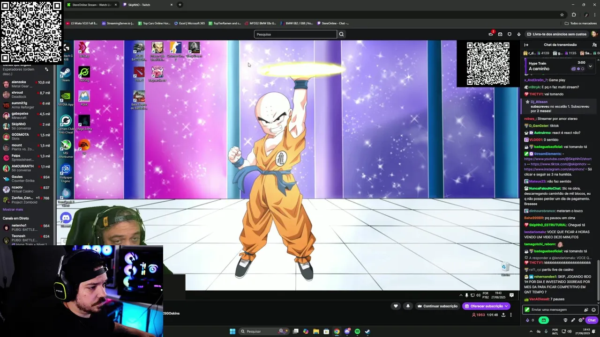Toggle the notification bell below stream
This screenshot has height=337, width=600.
408,306
